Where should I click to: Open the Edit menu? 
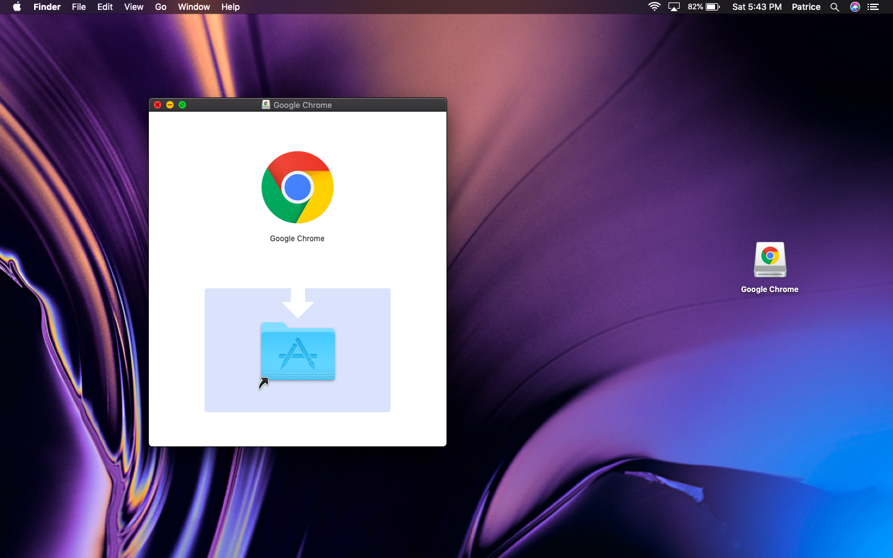point(105,7)
